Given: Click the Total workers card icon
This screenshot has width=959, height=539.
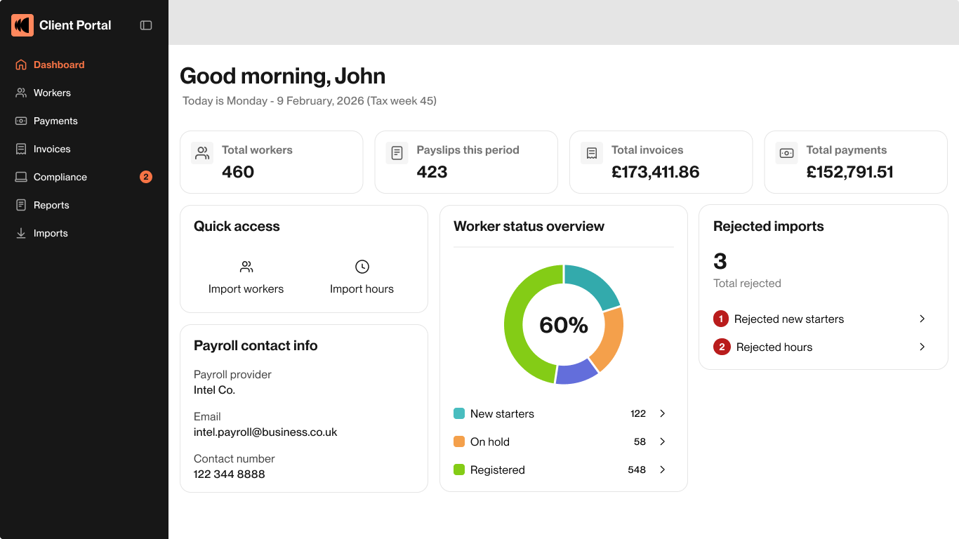Looking at the screenshot, I should 202,152.
